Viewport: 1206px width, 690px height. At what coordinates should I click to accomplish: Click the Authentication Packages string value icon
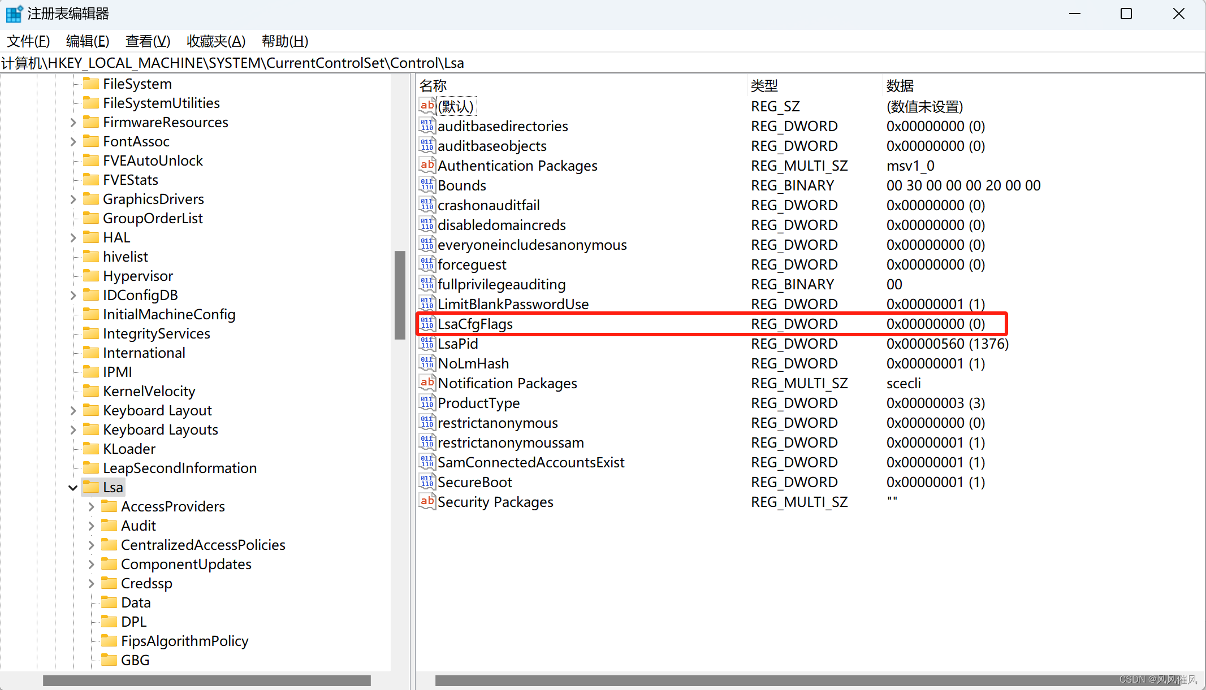tap(427, 166)
